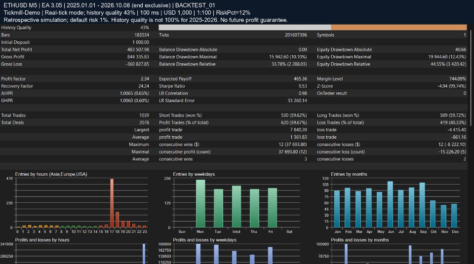Click the Sharpe Ratio value 9.53

click(302, 86)
